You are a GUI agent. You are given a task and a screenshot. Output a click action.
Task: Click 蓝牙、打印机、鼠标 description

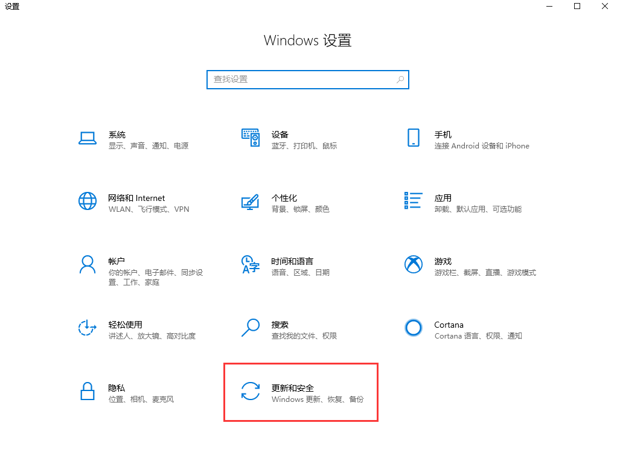304,146
